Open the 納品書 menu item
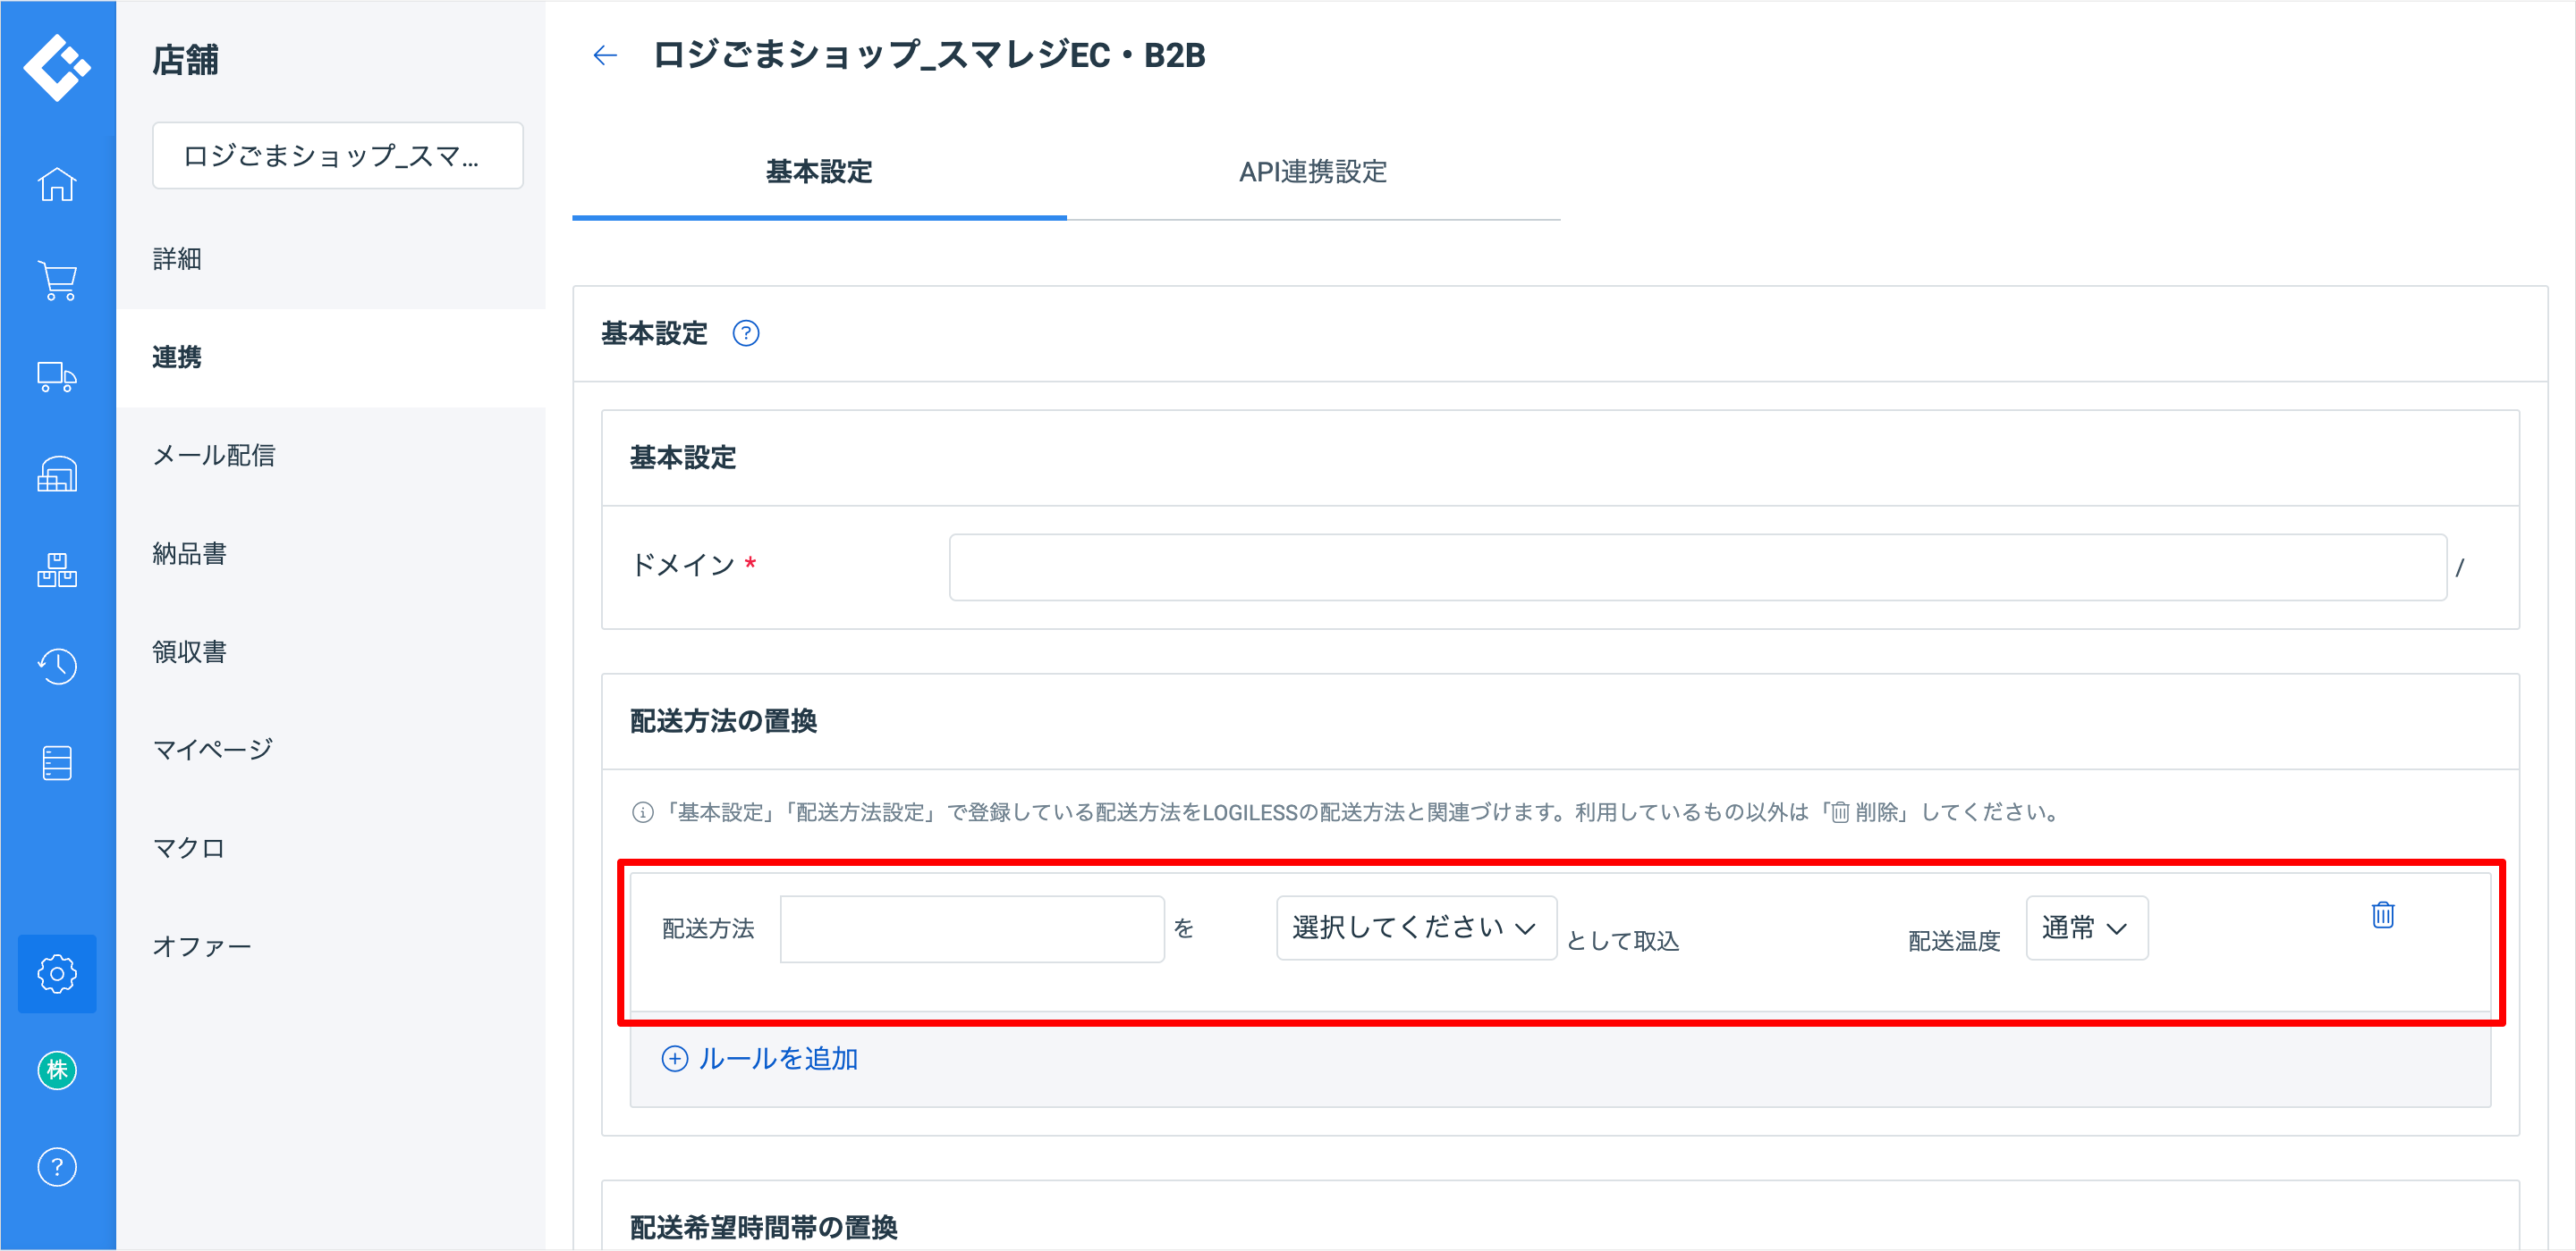The image size is (2576, 1251). [x=189, y=553]
